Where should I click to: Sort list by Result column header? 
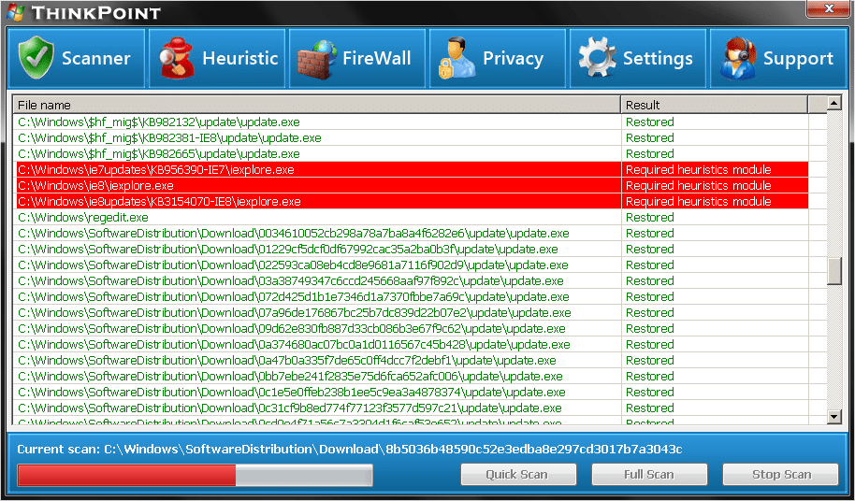click(715, 105)
